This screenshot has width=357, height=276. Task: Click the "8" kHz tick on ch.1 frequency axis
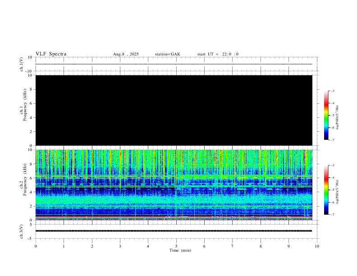pyautogui.click(x=31, y=89)
